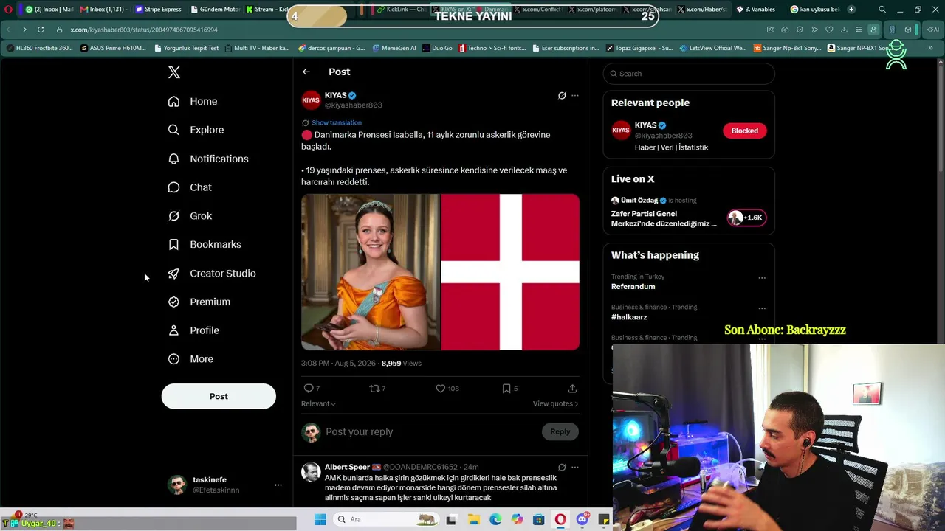This screenshot has width=945, height=531.
Task: Click the KIYAS avatar on the post
Action: pos(311,100)
